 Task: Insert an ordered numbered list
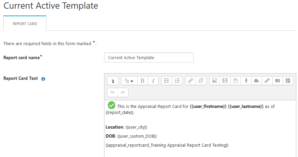point(177,81)
